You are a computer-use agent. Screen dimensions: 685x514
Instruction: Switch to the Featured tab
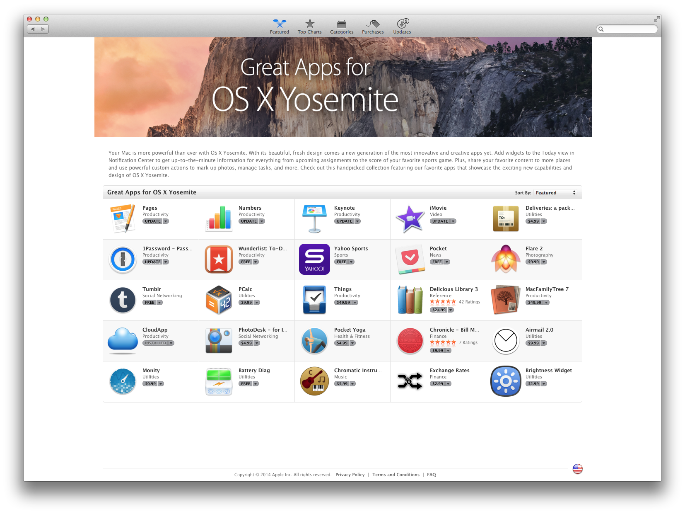click(x=280, y=27)
